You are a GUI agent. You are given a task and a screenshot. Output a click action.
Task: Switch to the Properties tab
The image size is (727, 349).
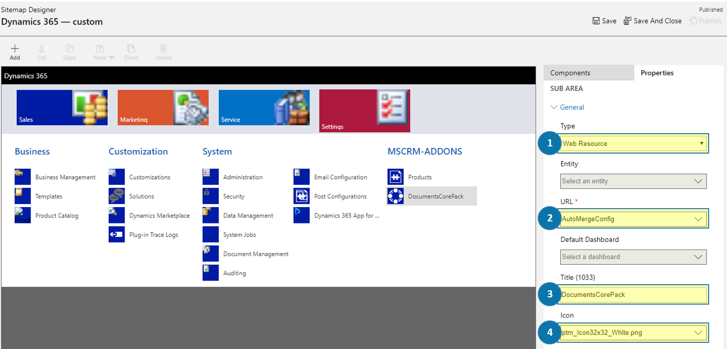657,73
